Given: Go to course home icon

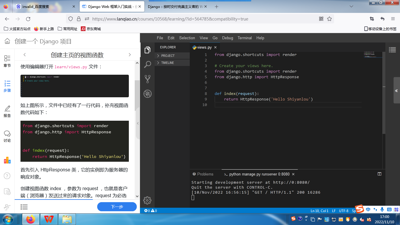Looking at the screenshot, I should click(x=7, y=41).
